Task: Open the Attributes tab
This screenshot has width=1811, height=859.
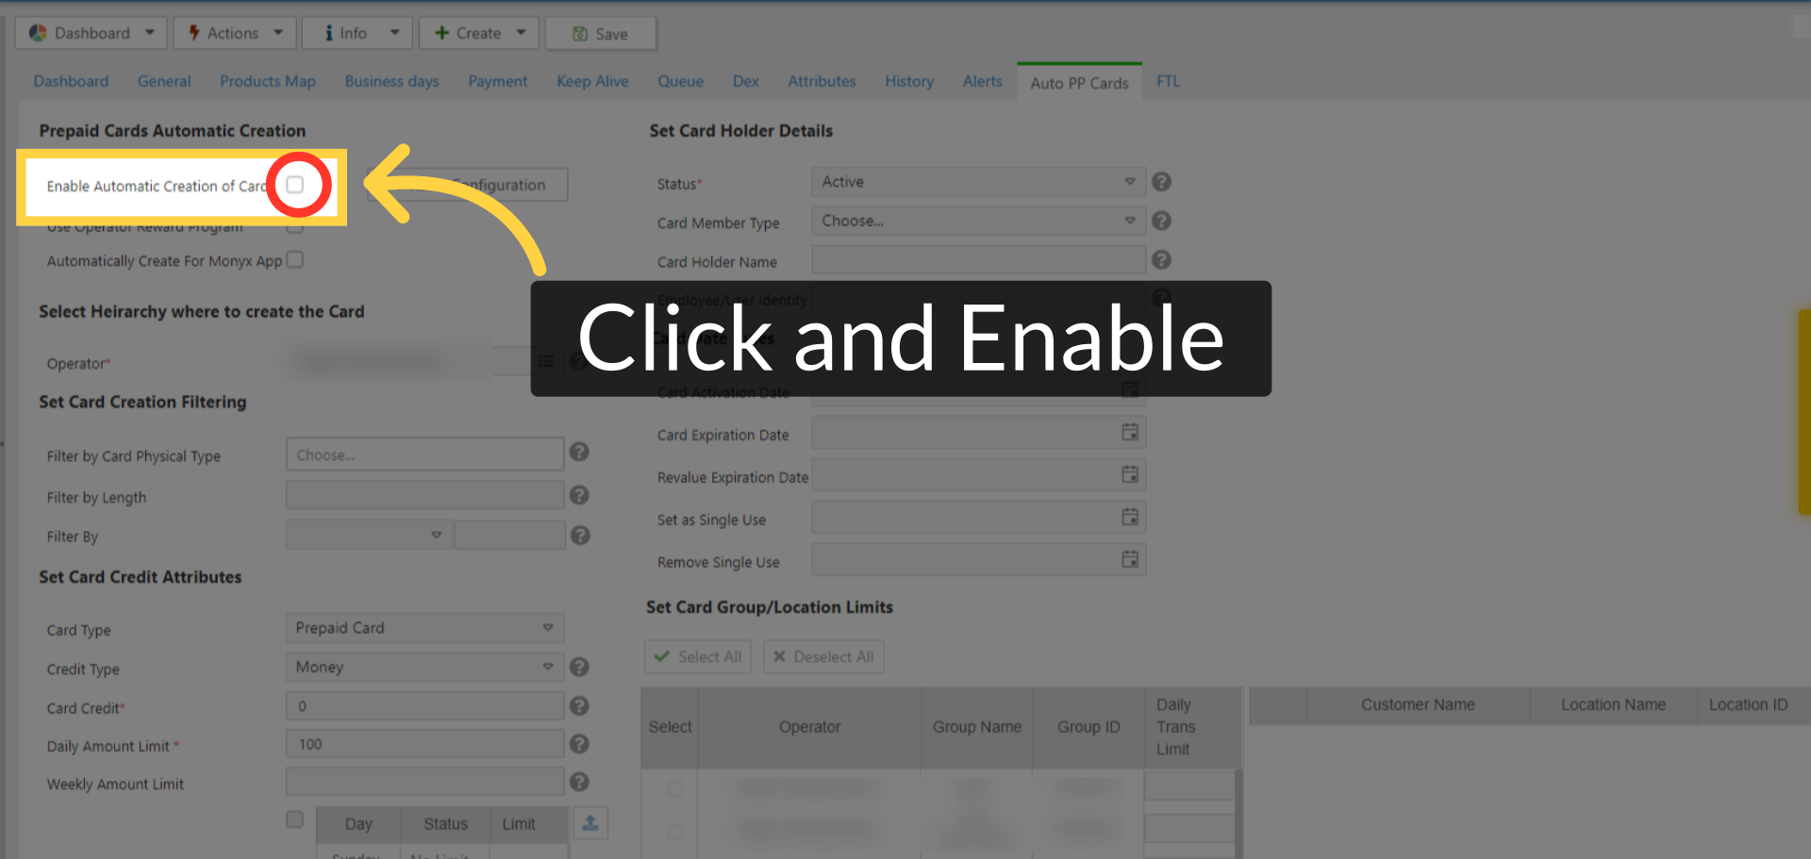Action: coord(822,81)
